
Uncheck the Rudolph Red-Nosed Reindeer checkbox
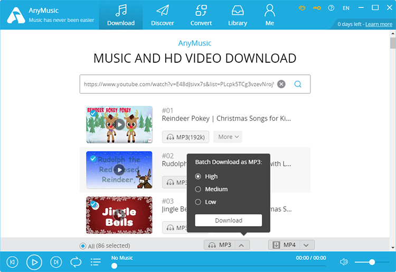[93, 159]
